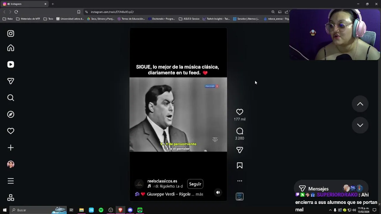Screen dimensions: 381x214
Task: Follow reelsclassicos.es with Seguir button
Action: pos(195,184)
